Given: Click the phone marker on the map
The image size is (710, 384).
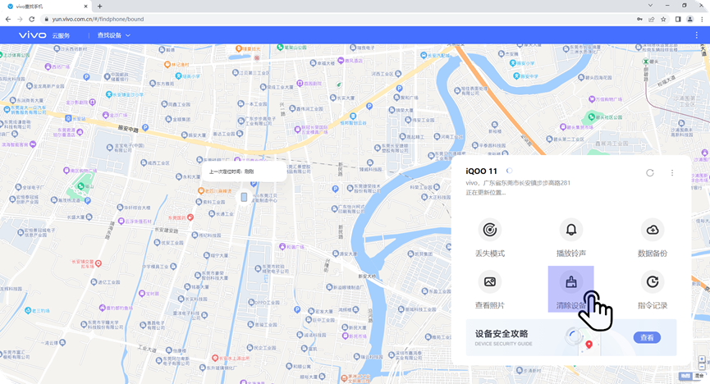Looking at the screenshot, I should [244, 197].
